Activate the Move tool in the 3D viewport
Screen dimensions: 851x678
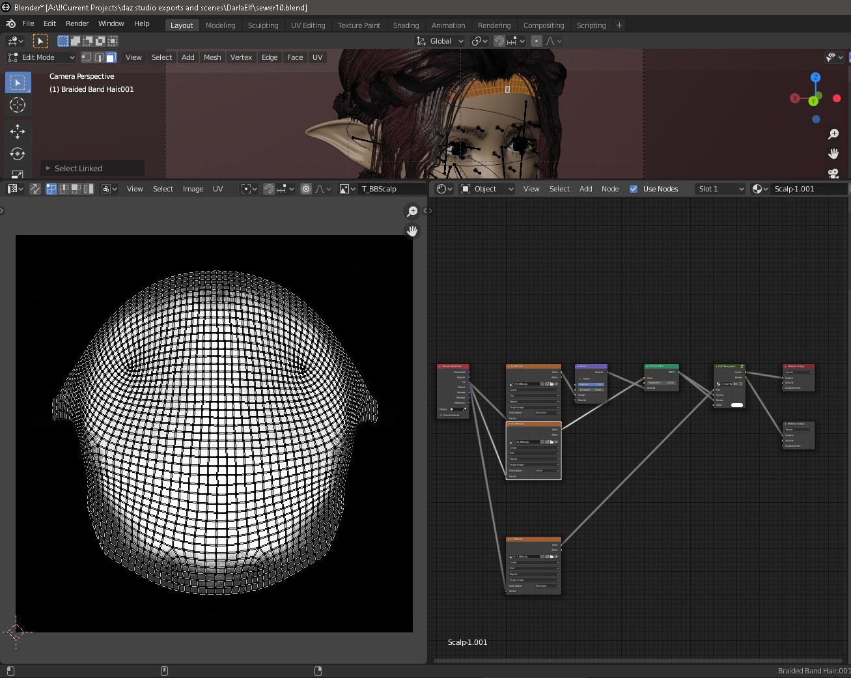pos(18,131)
